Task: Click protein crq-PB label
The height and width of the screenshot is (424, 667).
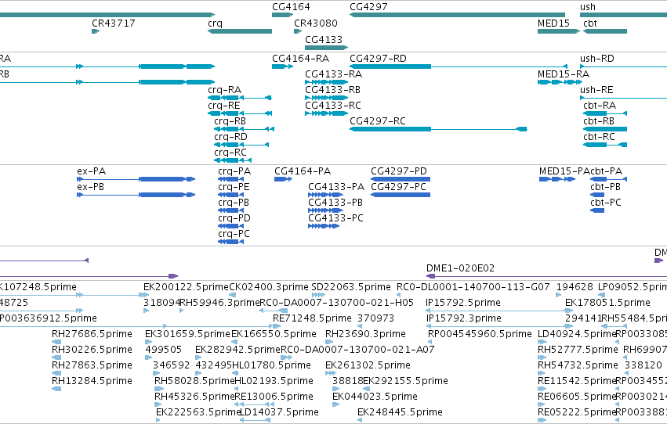Action: (x=234, y=203)
